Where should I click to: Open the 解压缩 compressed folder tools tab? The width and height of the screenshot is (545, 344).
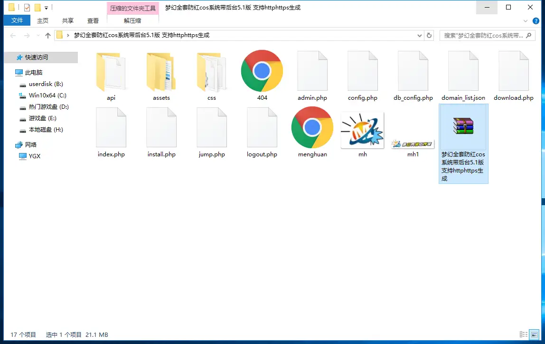[x=132, y=20]
